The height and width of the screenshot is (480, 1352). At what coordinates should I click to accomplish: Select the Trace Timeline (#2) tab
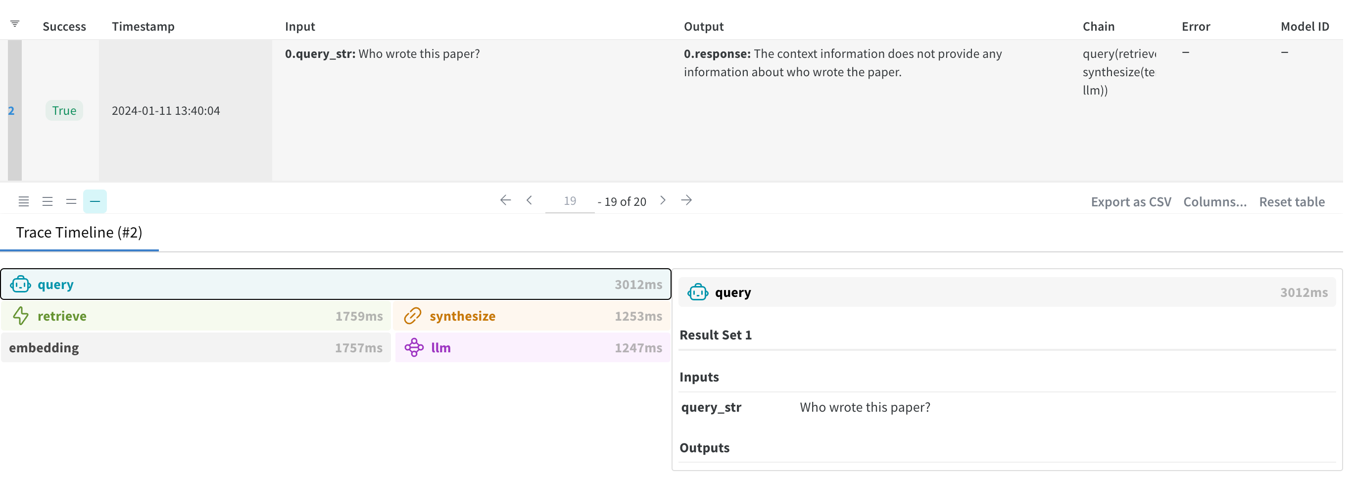click(x=80, y=234)
